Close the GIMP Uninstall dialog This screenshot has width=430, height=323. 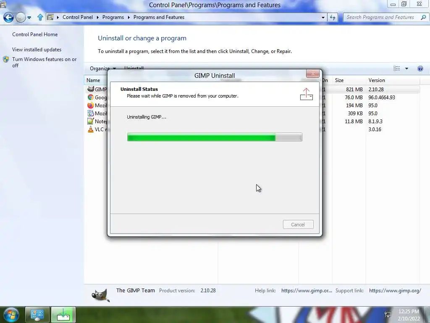tap(312, 74)
